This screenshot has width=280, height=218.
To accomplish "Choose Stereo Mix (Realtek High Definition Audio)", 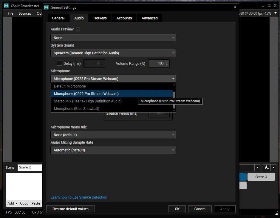I will (112, 101).
